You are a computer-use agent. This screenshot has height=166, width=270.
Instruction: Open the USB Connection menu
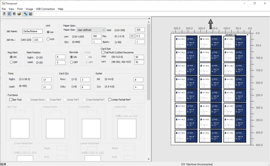click(x=45, y=9)
